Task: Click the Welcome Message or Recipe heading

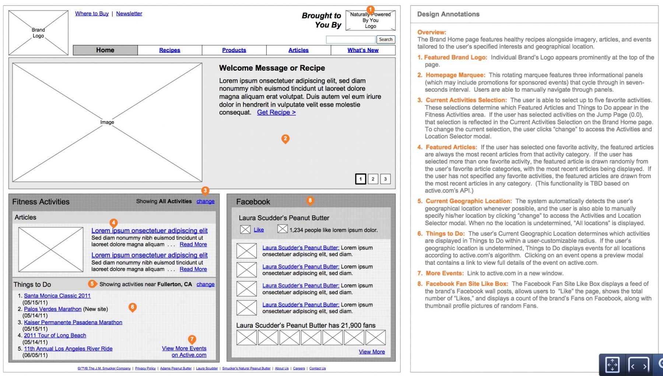Action: [272, 68]
